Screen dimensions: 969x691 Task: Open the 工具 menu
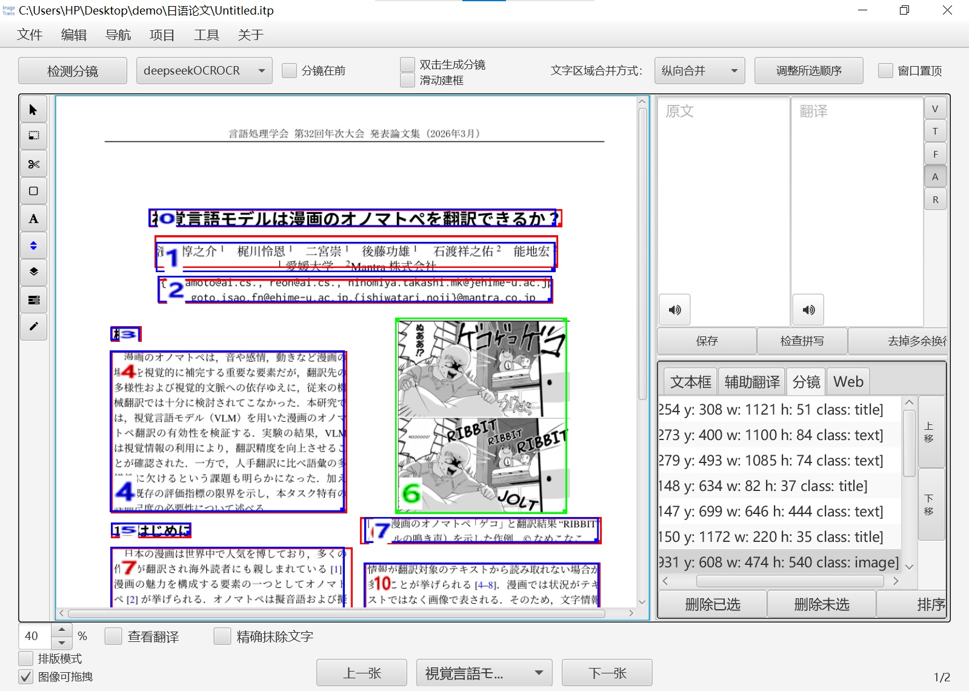coord(207,35)
